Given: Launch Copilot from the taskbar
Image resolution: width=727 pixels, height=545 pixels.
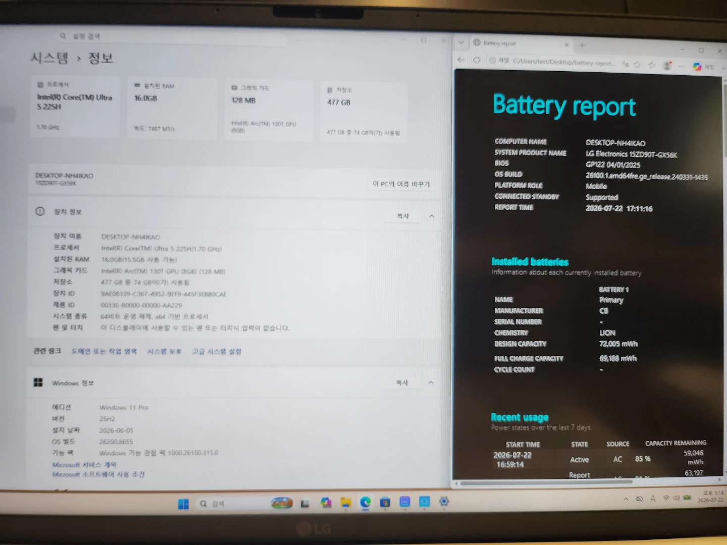Looking at the screenshot, I should tap(326, 503).
